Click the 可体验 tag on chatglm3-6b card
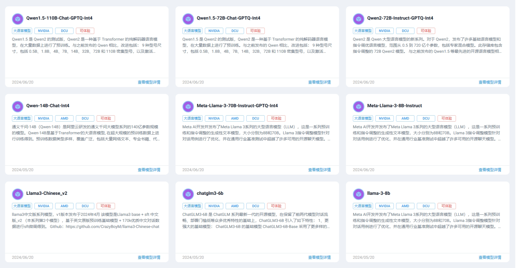 pyautogui.click(x=276, y=206)
